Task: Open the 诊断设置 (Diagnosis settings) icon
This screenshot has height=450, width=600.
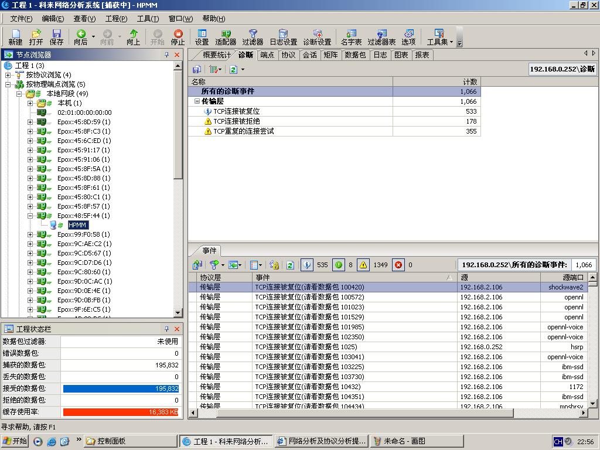Action: point(317,37)
